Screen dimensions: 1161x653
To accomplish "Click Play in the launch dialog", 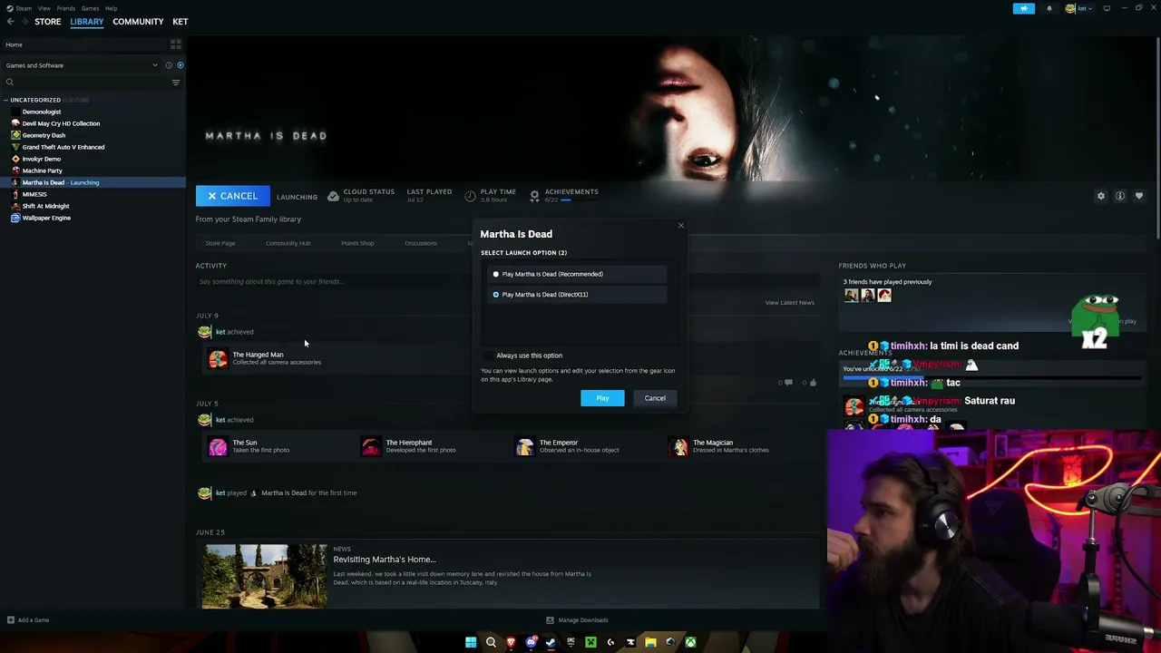I will click(x=602, y=398).
